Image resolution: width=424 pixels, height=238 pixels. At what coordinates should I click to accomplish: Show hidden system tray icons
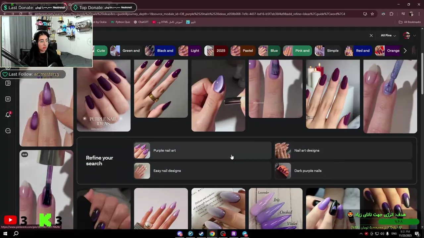coord(361,234)
